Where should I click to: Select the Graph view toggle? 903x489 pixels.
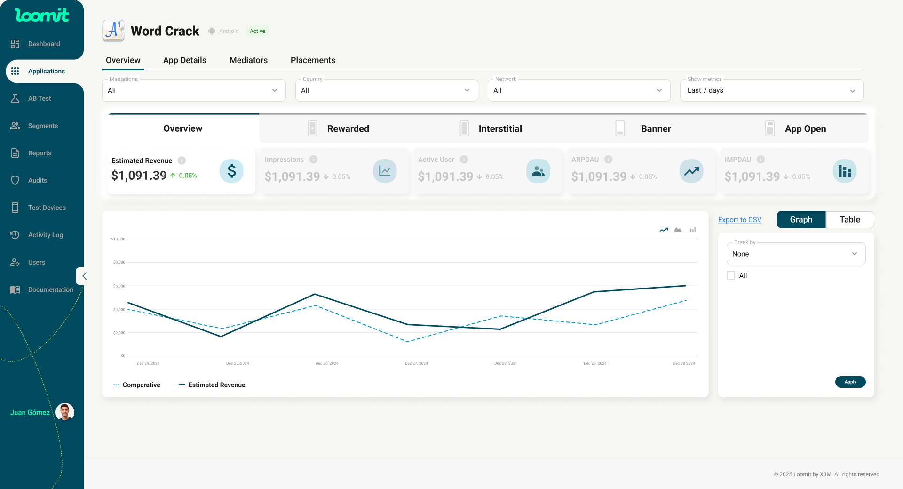(x=801, y=220)
